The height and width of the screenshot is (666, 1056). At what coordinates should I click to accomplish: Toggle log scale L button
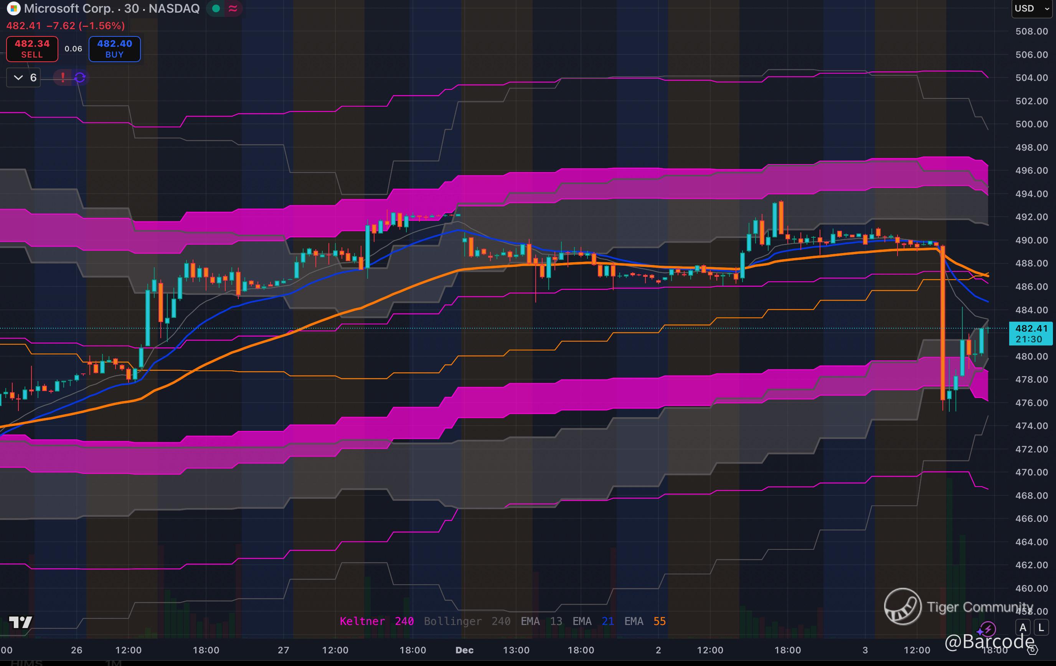1041,627
